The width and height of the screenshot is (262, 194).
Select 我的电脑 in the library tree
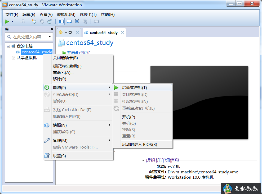[25, 46]
